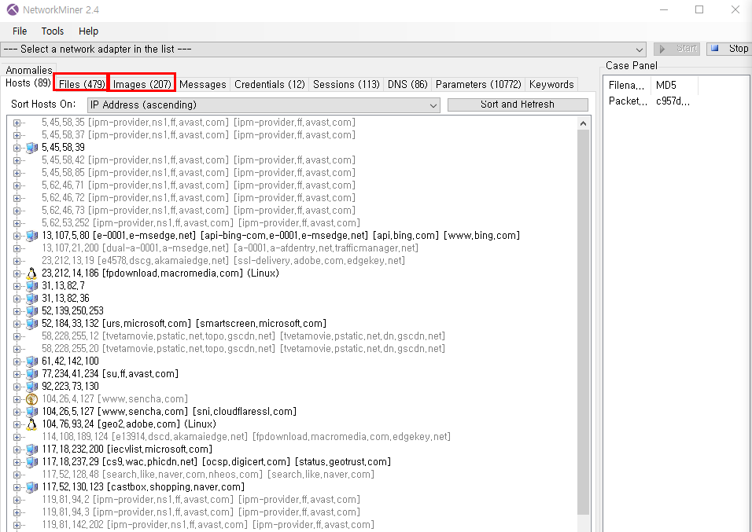752x532 pixels.
Task: Select host row 119.81.94.3 ipm-provider
Action: (x=201, y=512)
